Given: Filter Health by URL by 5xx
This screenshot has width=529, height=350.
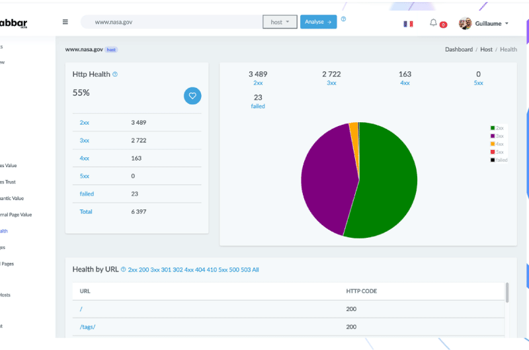Looking at the screenshot, I should (223, 270).
